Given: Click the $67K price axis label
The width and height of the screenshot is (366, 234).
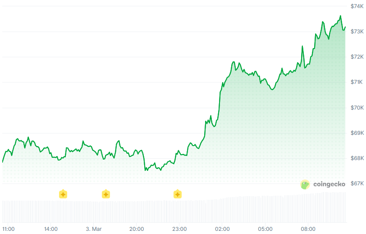Looking at the screenshot, I should click(x=357, y=184).
